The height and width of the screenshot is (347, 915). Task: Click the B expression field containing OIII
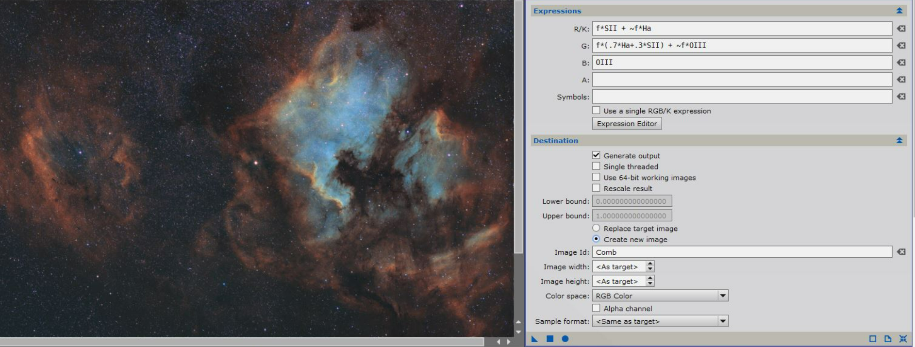pyautogui.click(x=742, y=63)
